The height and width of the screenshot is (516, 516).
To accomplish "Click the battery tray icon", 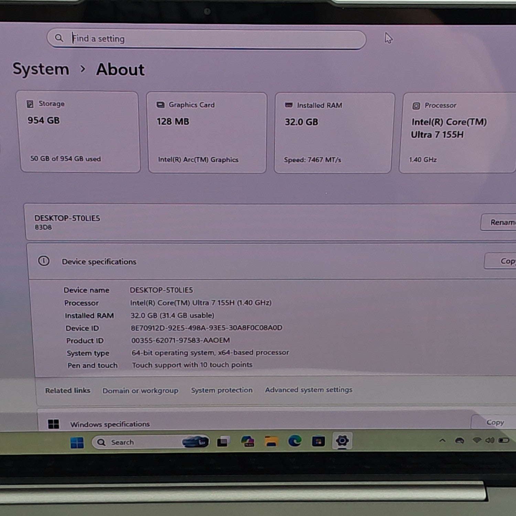I will [504, 440].
